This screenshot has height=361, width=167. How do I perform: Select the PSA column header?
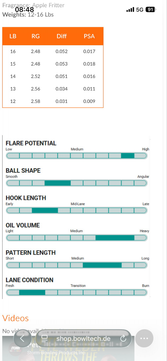click(89, 36)
